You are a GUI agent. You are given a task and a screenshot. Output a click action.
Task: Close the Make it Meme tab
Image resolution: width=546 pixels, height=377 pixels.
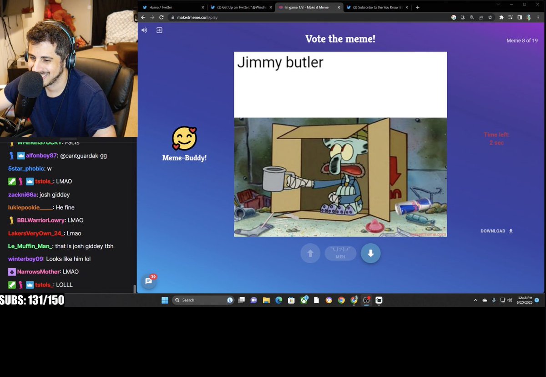pos(339,7)
